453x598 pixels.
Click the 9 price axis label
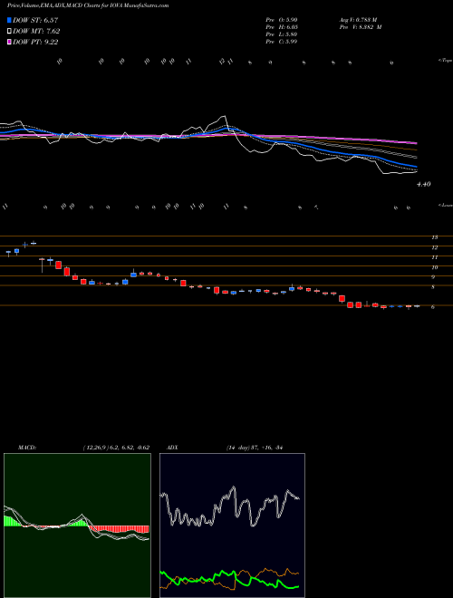pyautogui.click(x=433, y=277)
